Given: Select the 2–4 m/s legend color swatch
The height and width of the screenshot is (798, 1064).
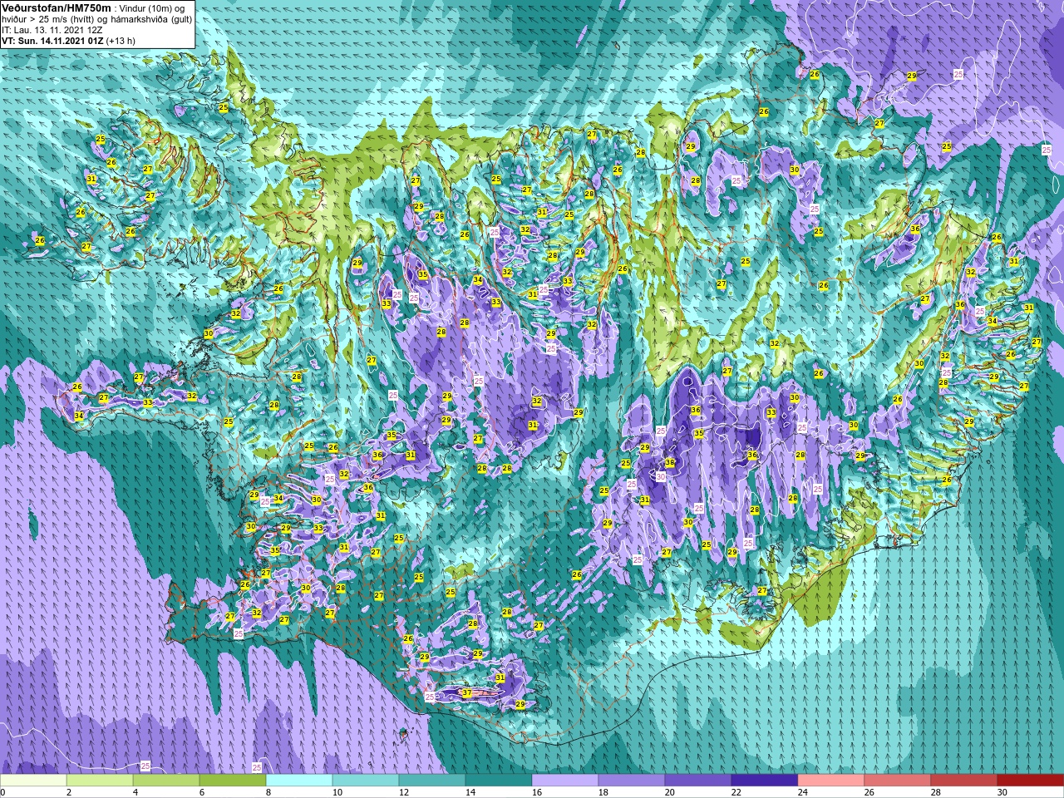Looking at the screenshot, I should (100, 781).
